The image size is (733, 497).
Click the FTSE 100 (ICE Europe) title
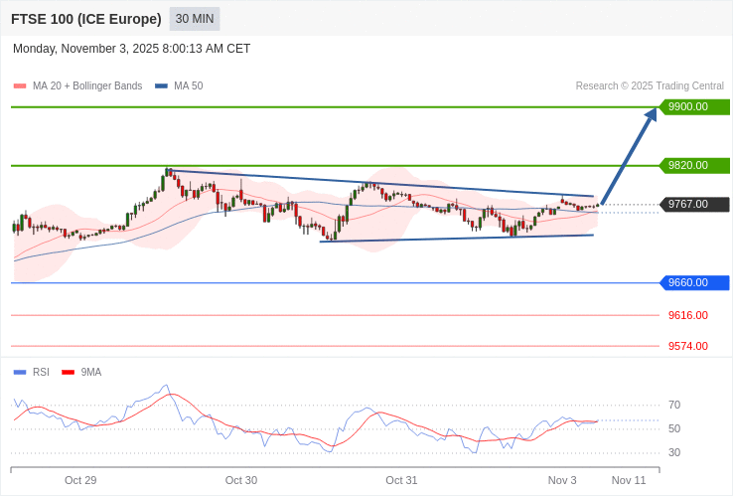coord(86,19)
